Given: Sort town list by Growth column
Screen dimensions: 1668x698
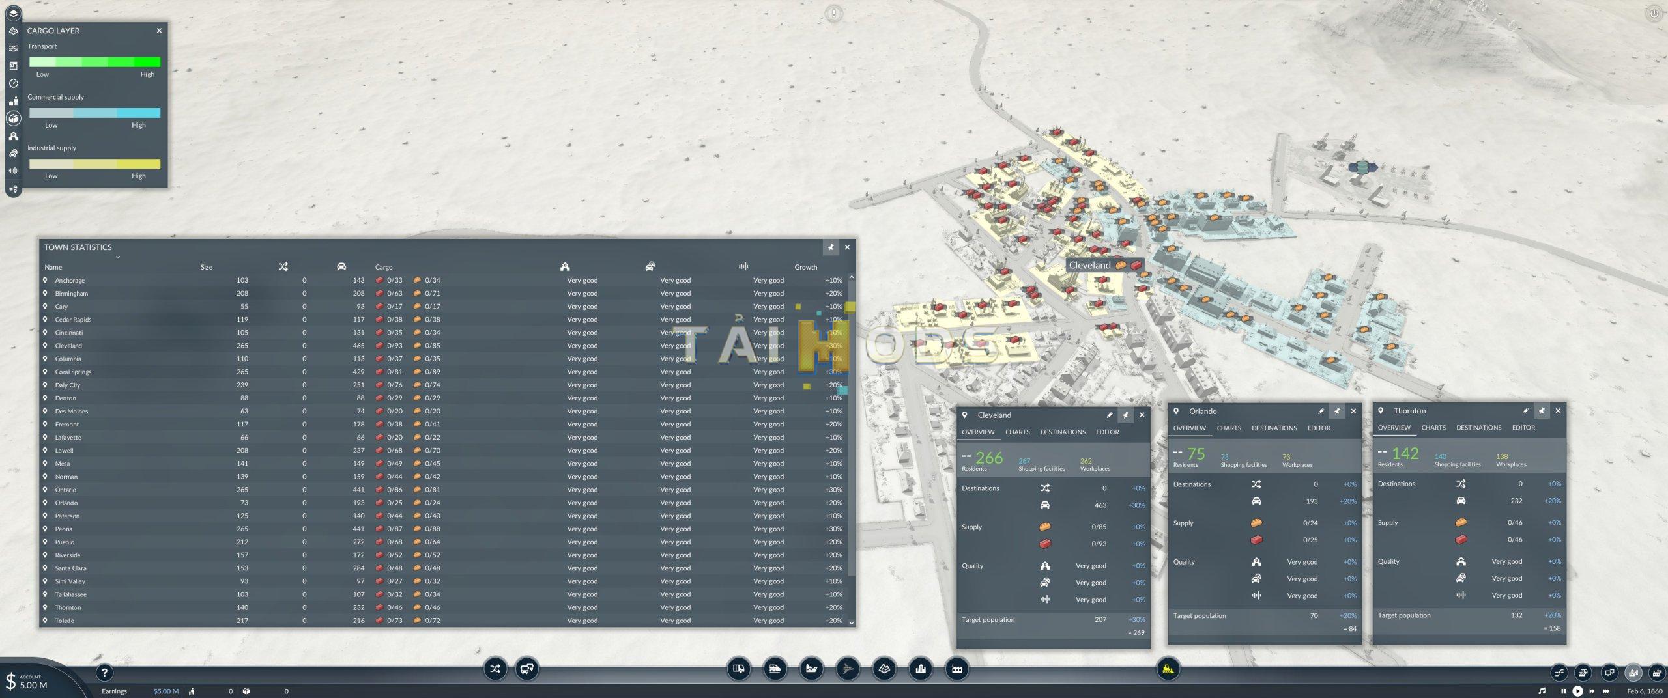Looking at the screenshot, I should tap(805, 267).
